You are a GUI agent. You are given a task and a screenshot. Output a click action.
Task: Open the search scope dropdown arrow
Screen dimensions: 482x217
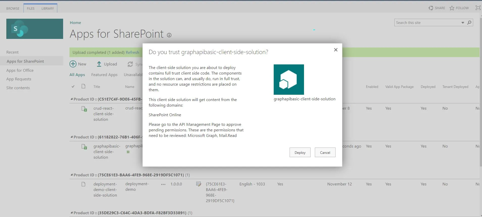(x=463, y=23)
